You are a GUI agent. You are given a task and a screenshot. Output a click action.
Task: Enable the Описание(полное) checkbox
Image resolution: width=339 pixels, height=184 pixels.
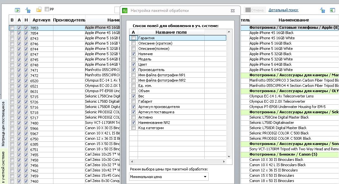click(134, 49)
